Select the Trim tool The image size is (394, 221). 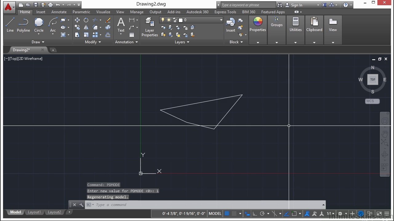pos(95,20)
